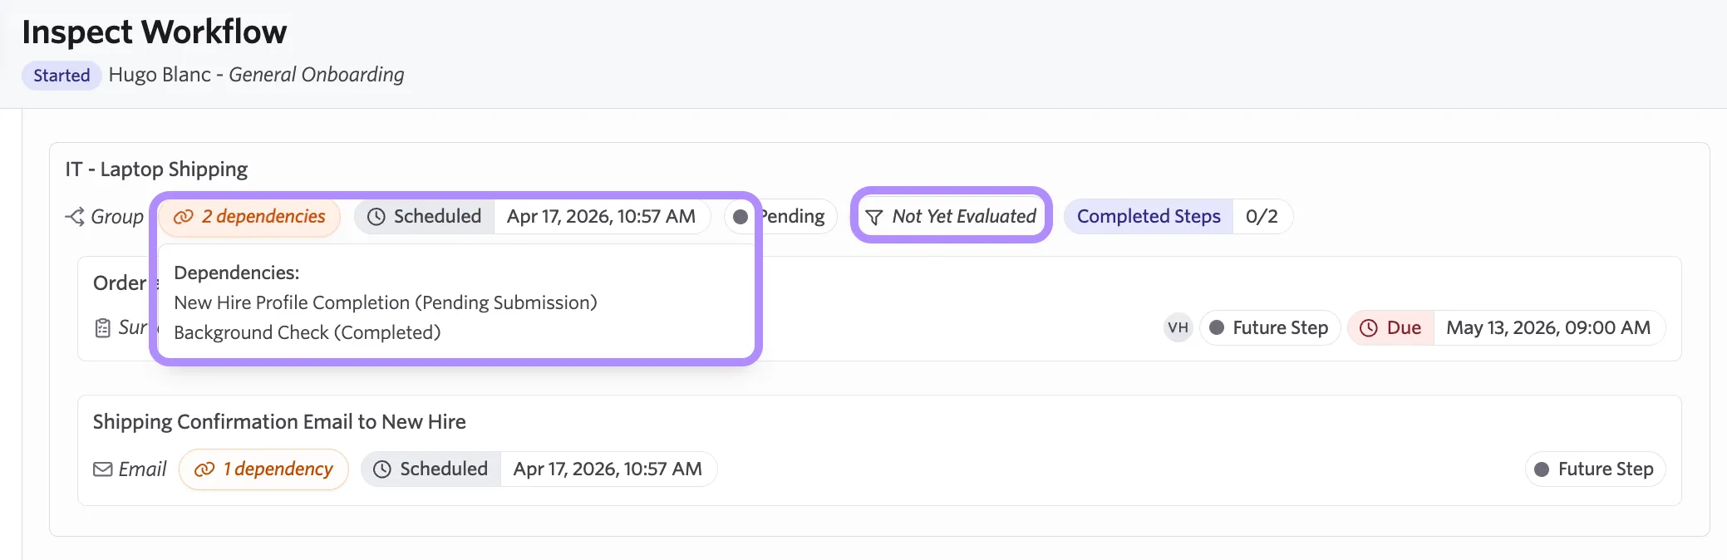Click the clock icon beside Apr 17, 10:57 AM in IT - Laptop Shipping row
Screen dimensions: 1727x560
[376, 217]
